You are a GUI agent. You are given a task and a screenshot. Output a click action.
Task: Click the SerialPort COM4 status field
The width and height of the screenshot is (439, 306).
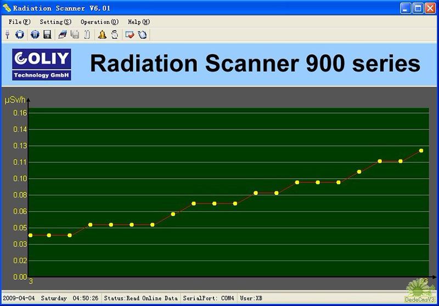(209, 298)
